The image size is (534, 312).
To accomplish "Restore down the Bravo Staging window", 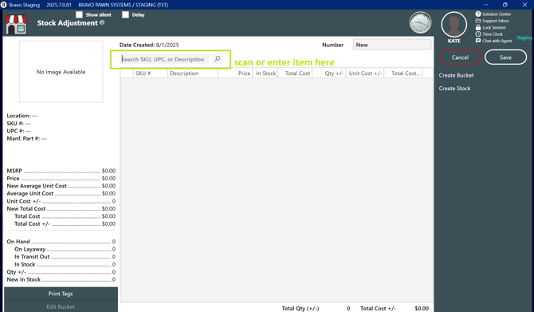I will (505, 5).
